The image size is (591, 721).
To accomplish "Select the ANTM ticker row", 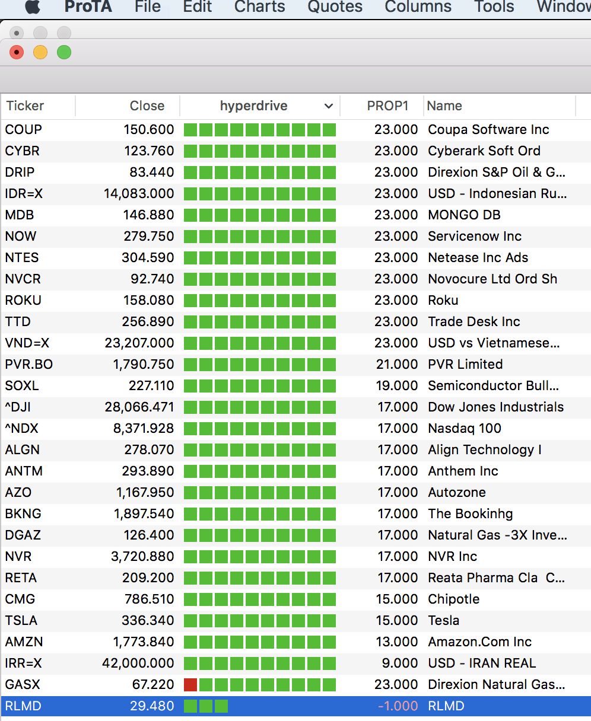I will (x=295, y=471).
